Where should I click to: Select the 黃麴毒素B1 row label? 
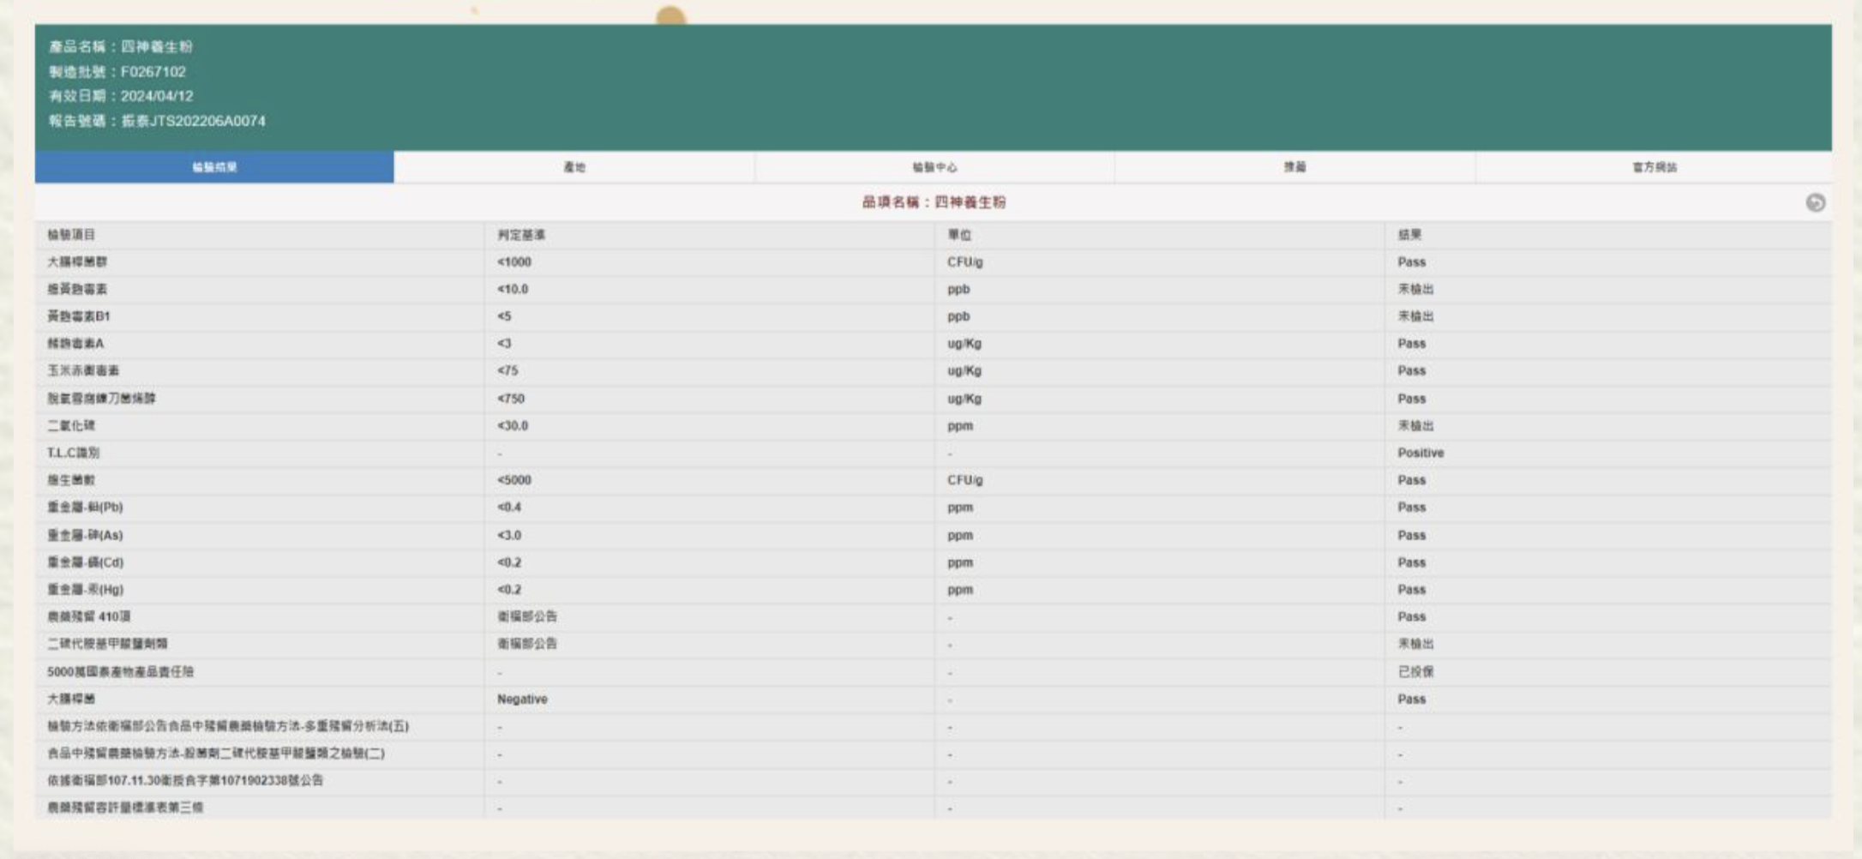click(79, 316)
